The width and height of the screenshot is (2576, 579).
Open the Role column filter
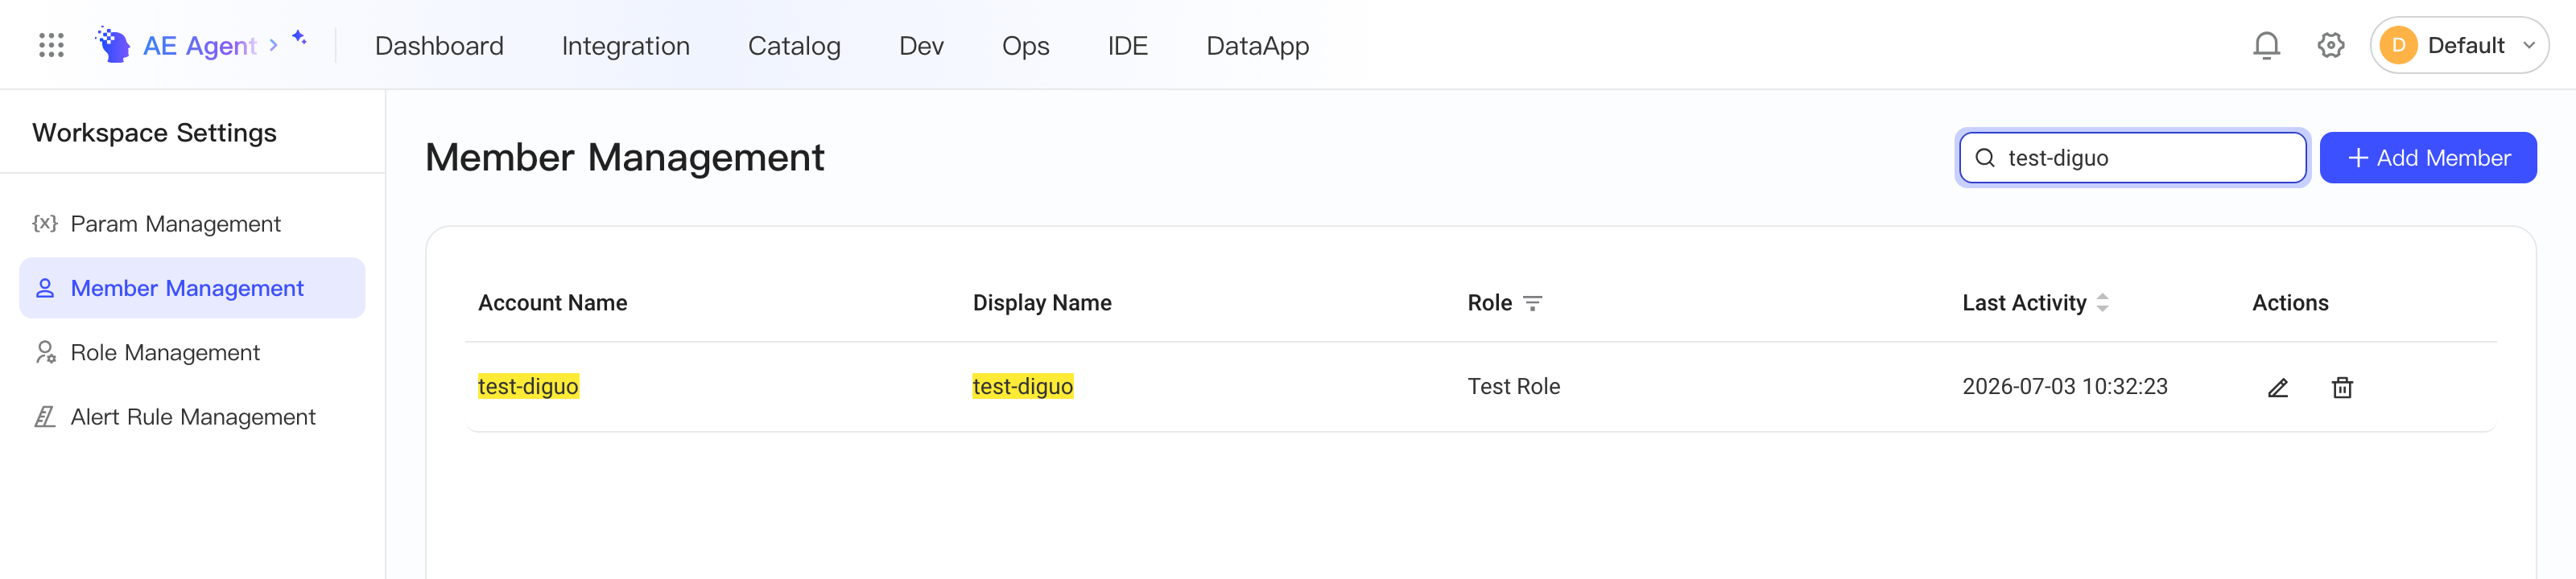(x=1532, y=303)
